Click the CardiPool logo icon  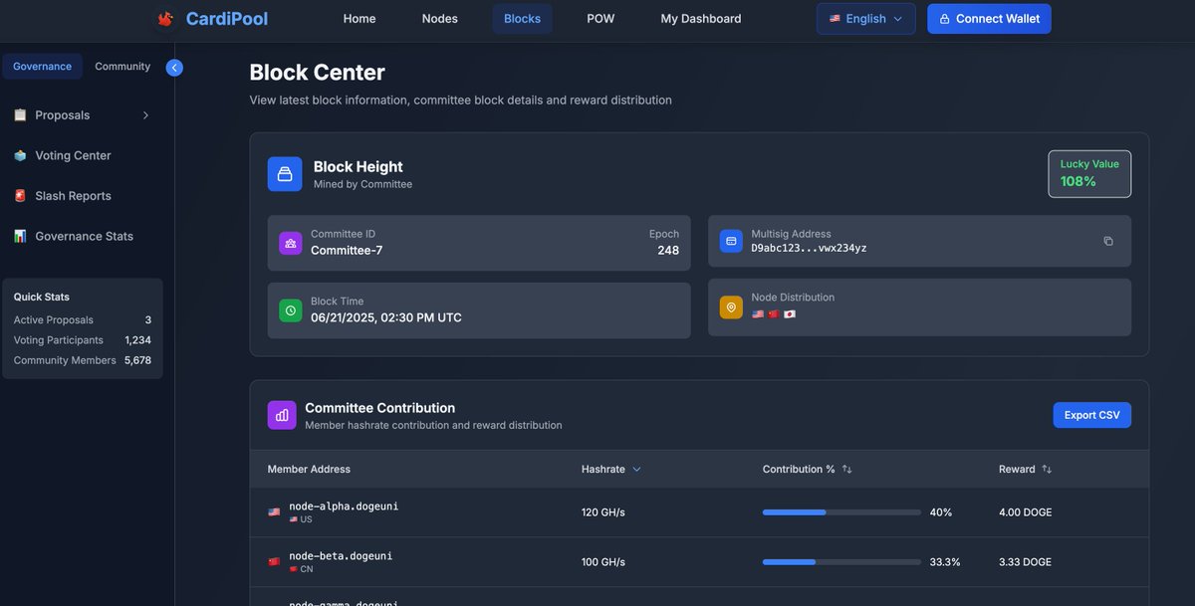point(165,19)
